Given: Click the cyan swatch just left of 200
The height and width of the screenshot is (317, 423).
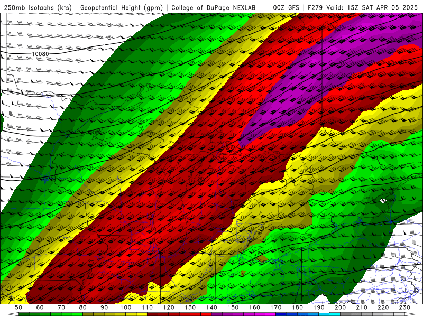Looking at the screenshot, I should (x=335, y=314).
